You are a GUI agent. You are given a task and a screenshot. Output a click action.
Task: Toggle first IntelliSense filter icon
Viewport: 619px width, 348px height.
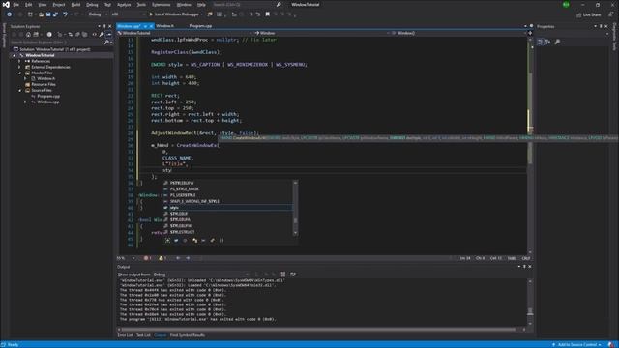click(167, 241)
